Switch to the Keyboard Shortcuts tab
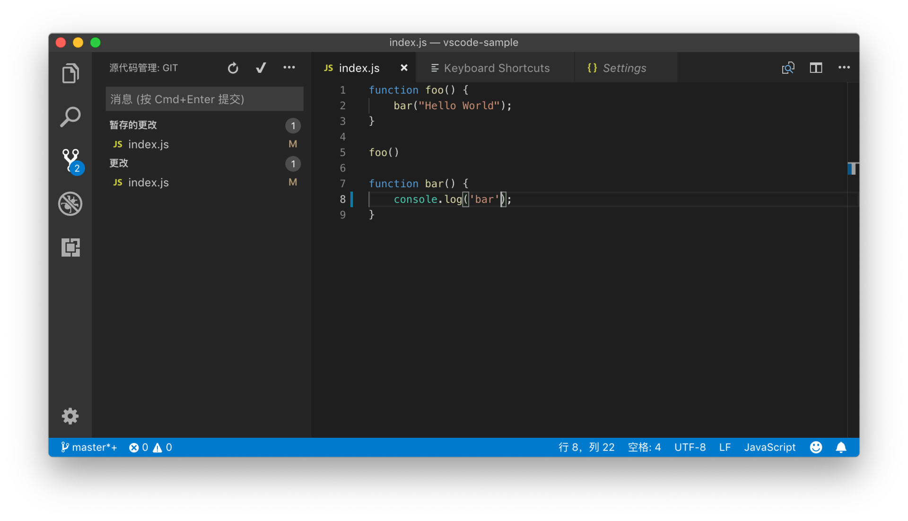Viewport: 908px width, 521px height. (496, 68)
